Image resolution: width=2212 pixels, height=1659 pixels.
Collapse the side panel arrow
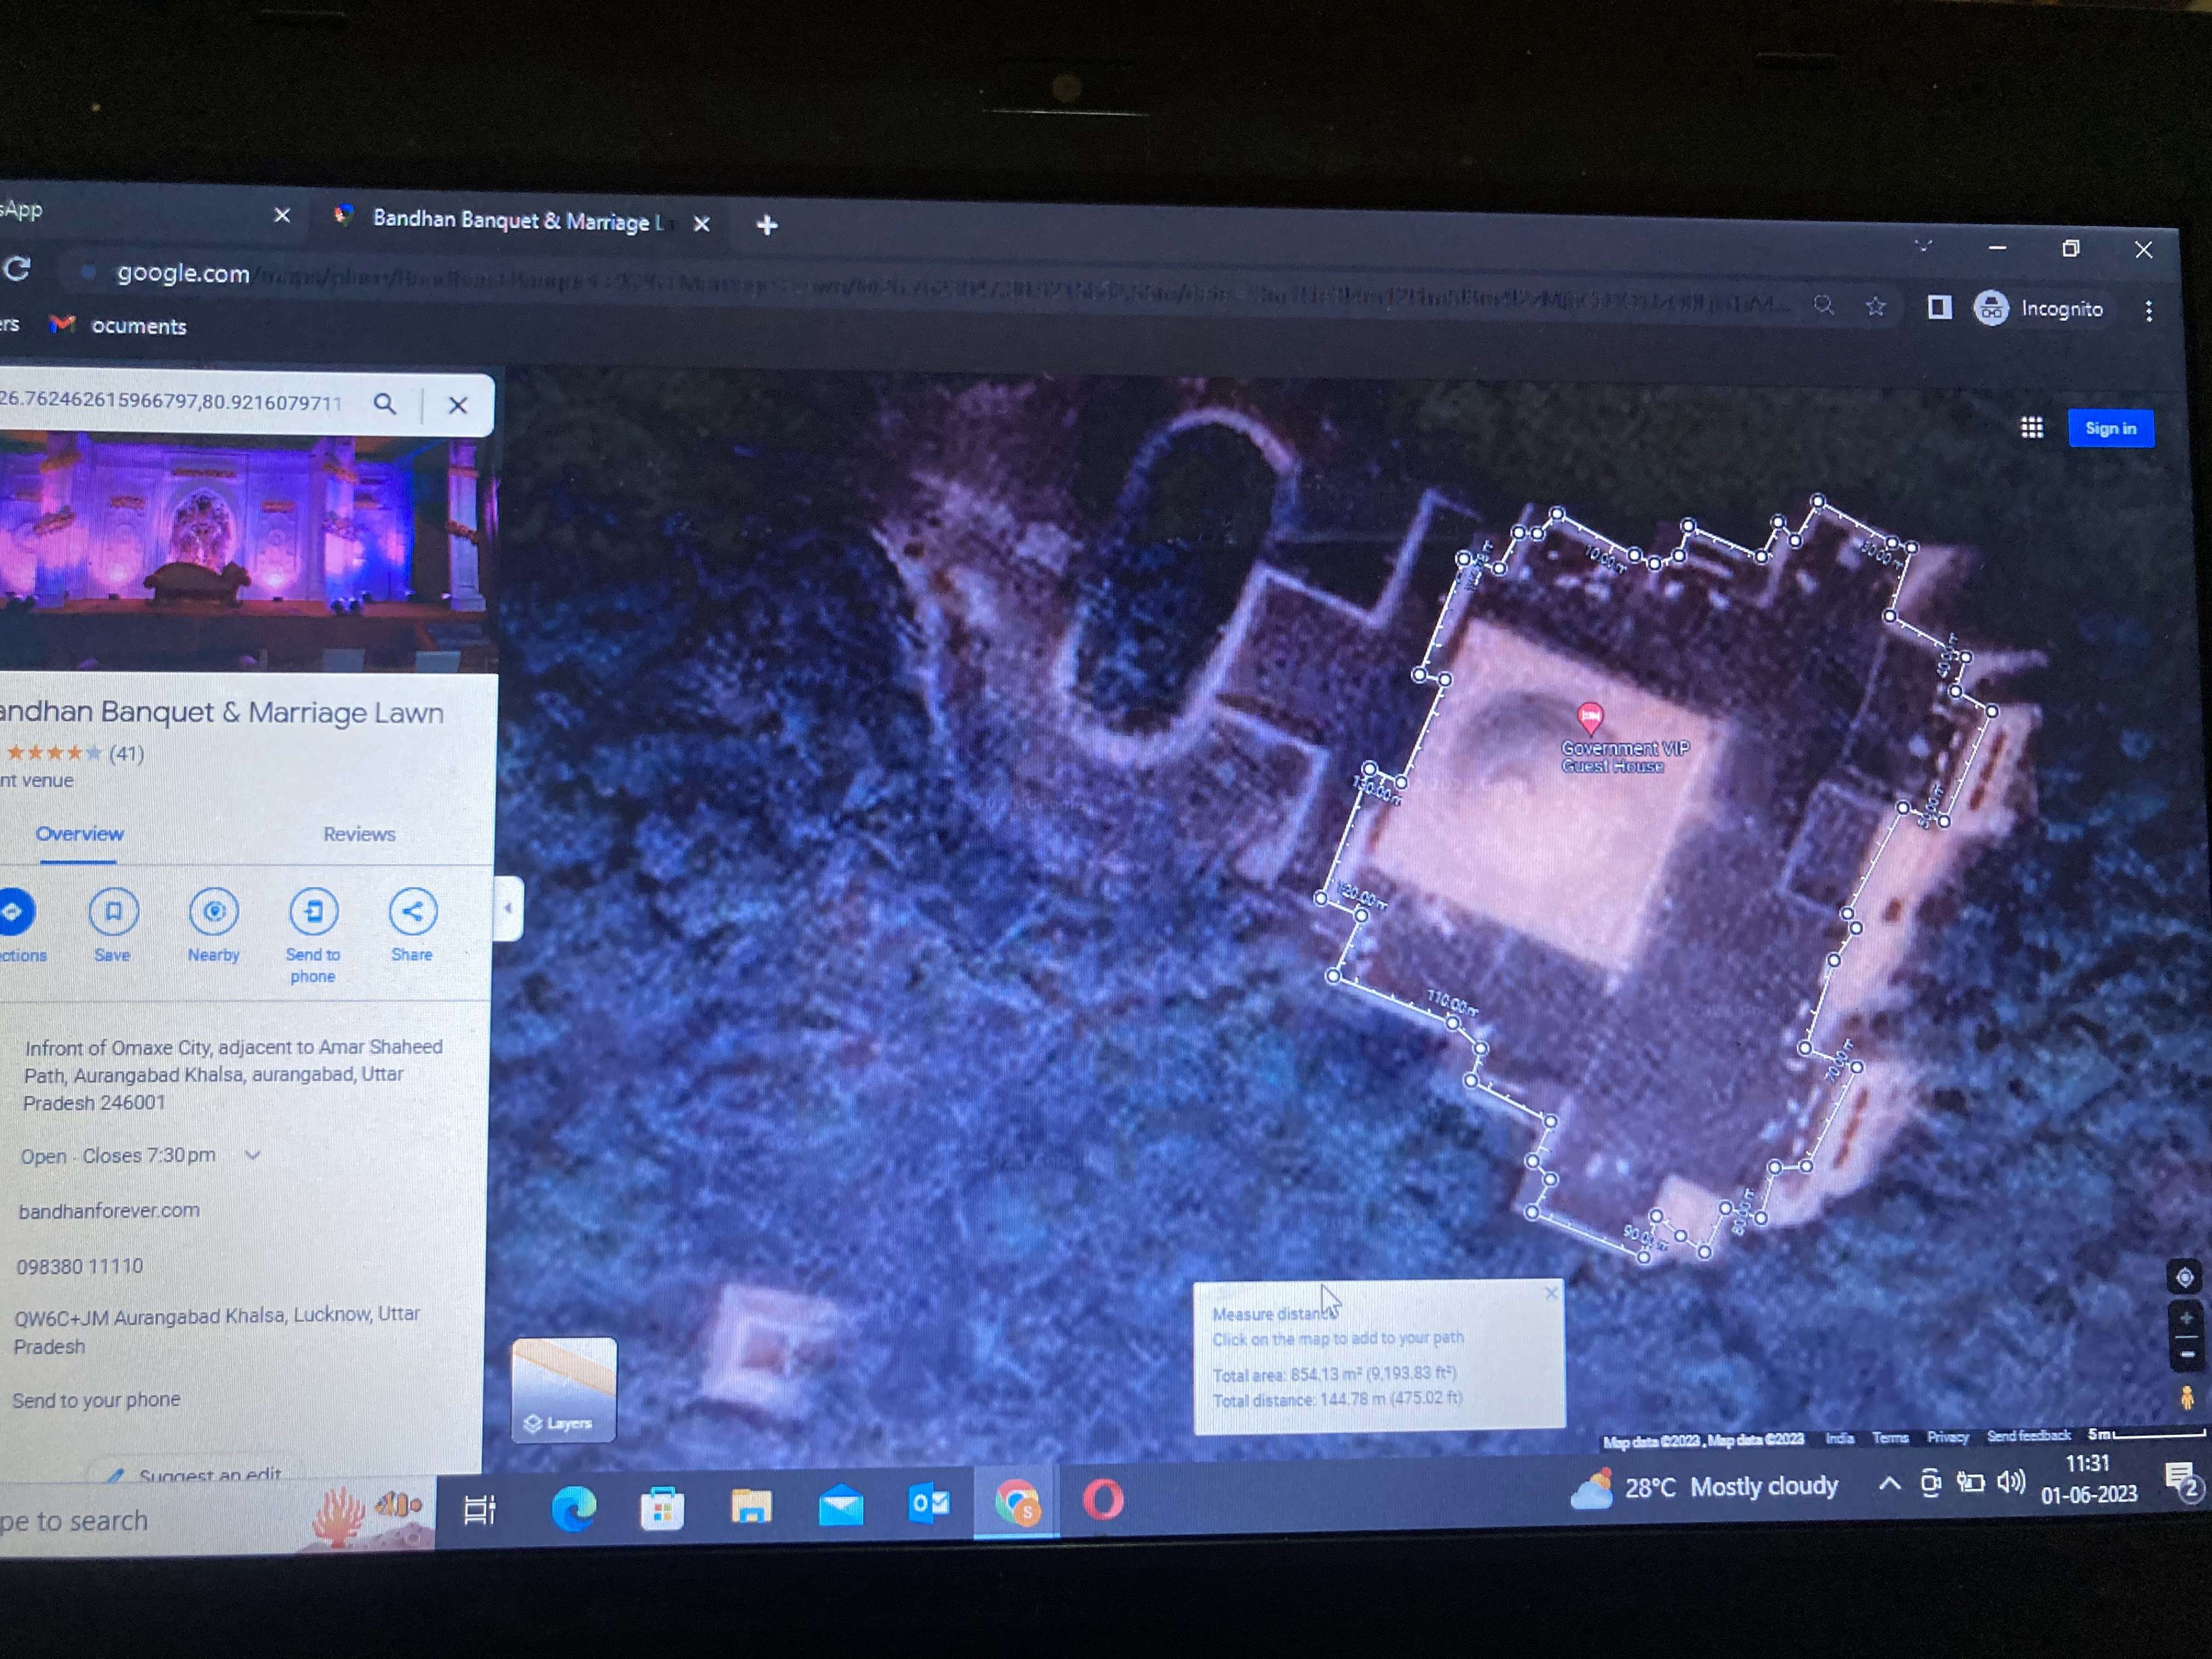click(509, 908)
